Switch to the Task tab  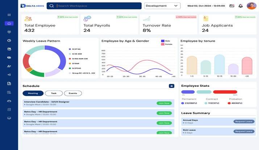pyautogui.click(x=54, y=93)
